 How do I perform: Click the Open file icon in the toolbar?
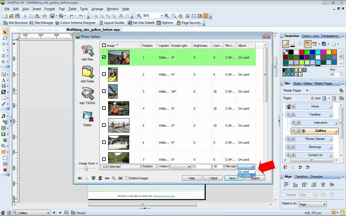pos(11,16)
